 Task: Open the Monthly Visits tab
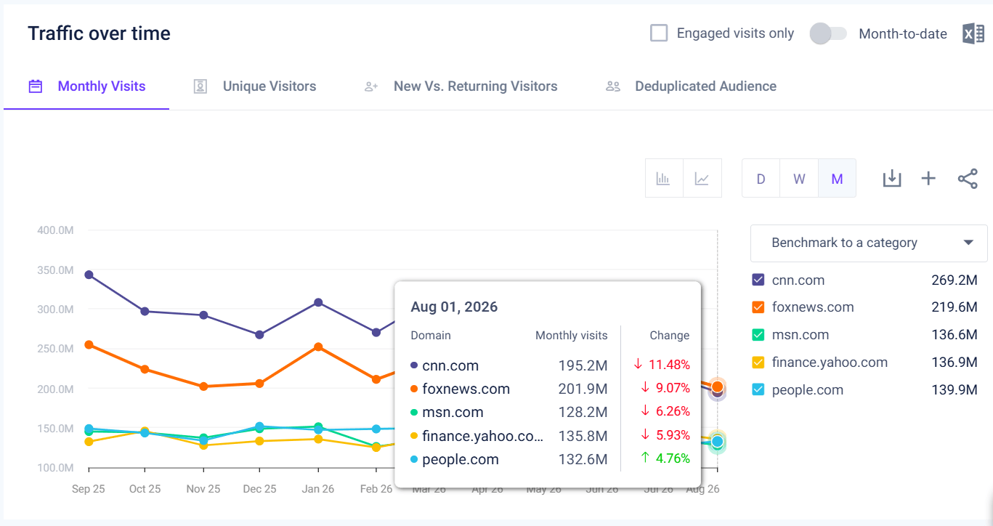[86, 86]
